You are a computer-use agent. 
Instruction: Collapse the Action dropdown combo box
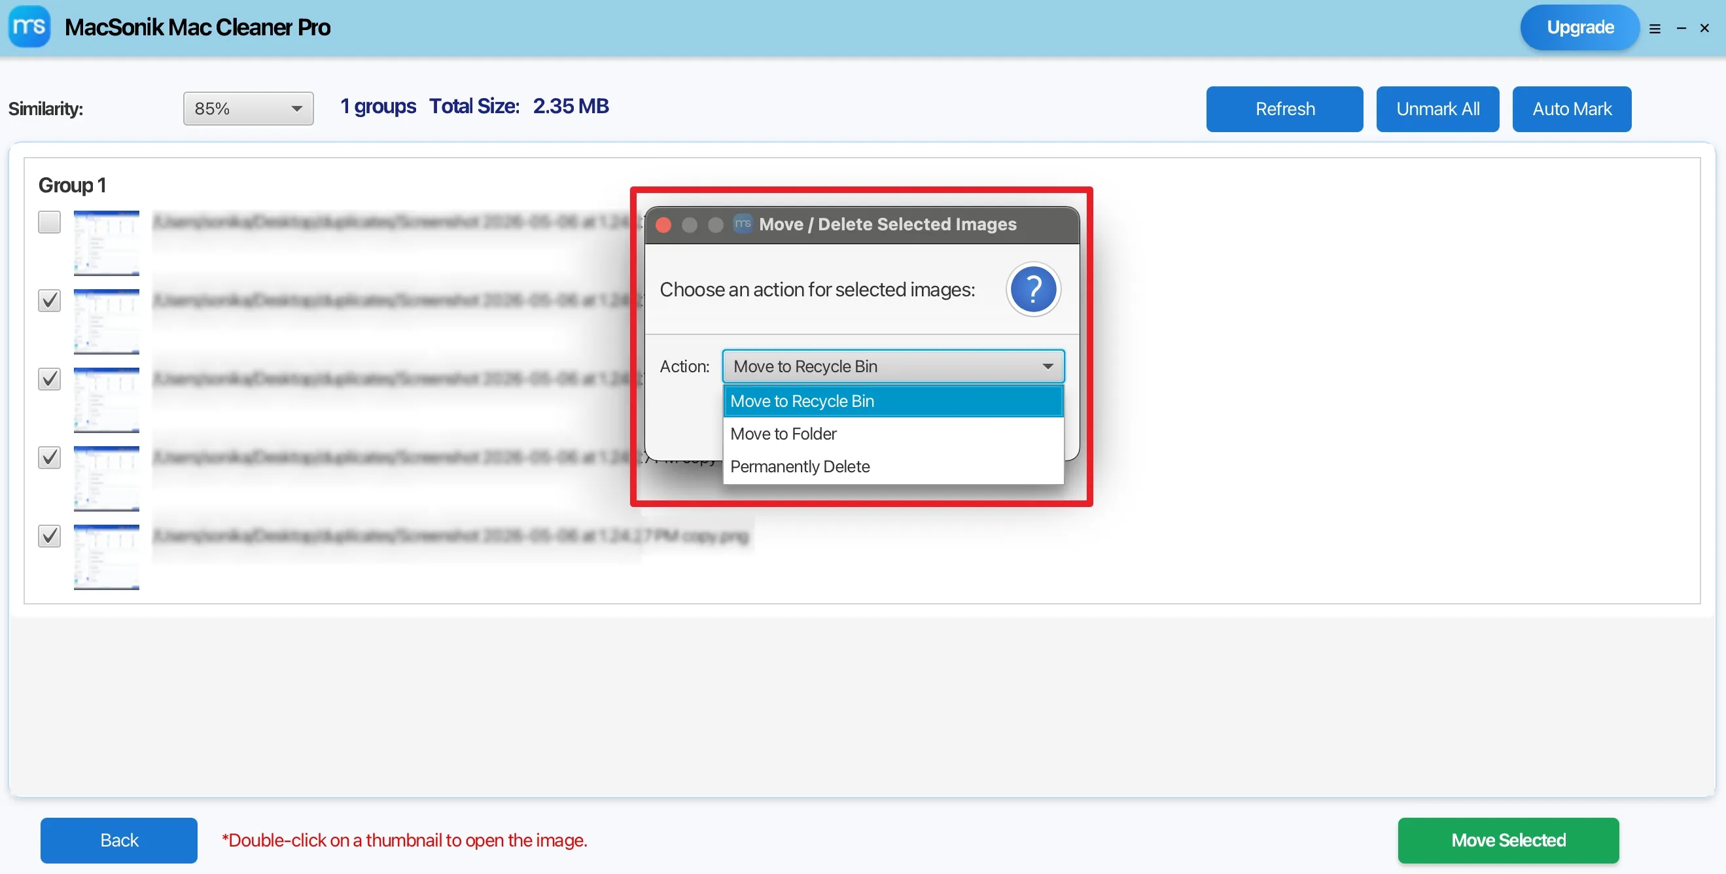(x=893, y=366)
